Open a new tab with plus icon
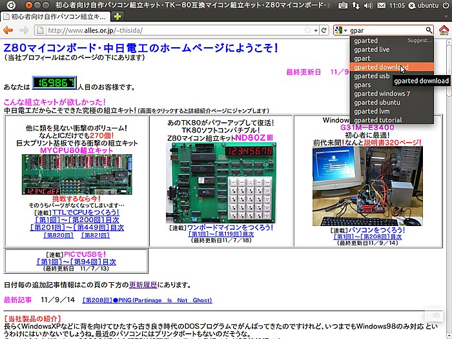The width and height of the screenshot is (452, 339). tap(117, 17)
